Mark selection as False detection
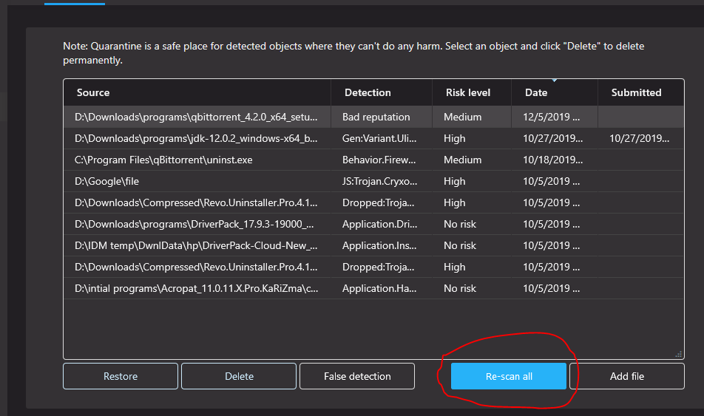 pyautogui.click(x=357, y=376)
